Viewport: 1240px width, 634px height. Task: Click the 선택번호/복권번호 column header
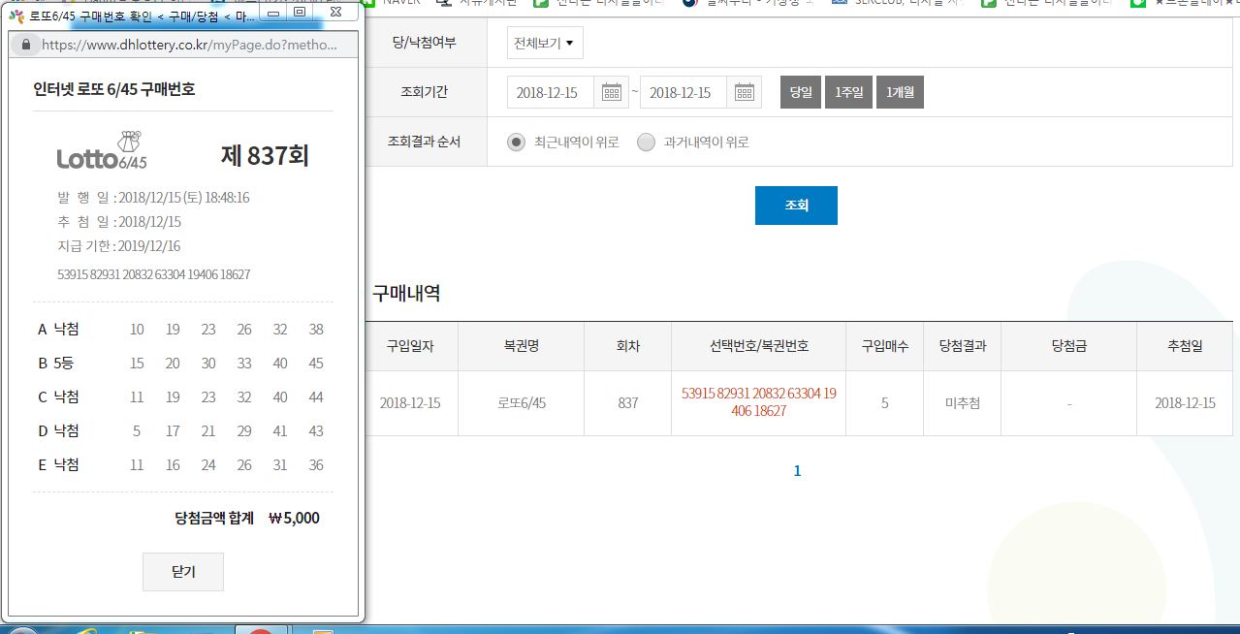pos(759,346)
